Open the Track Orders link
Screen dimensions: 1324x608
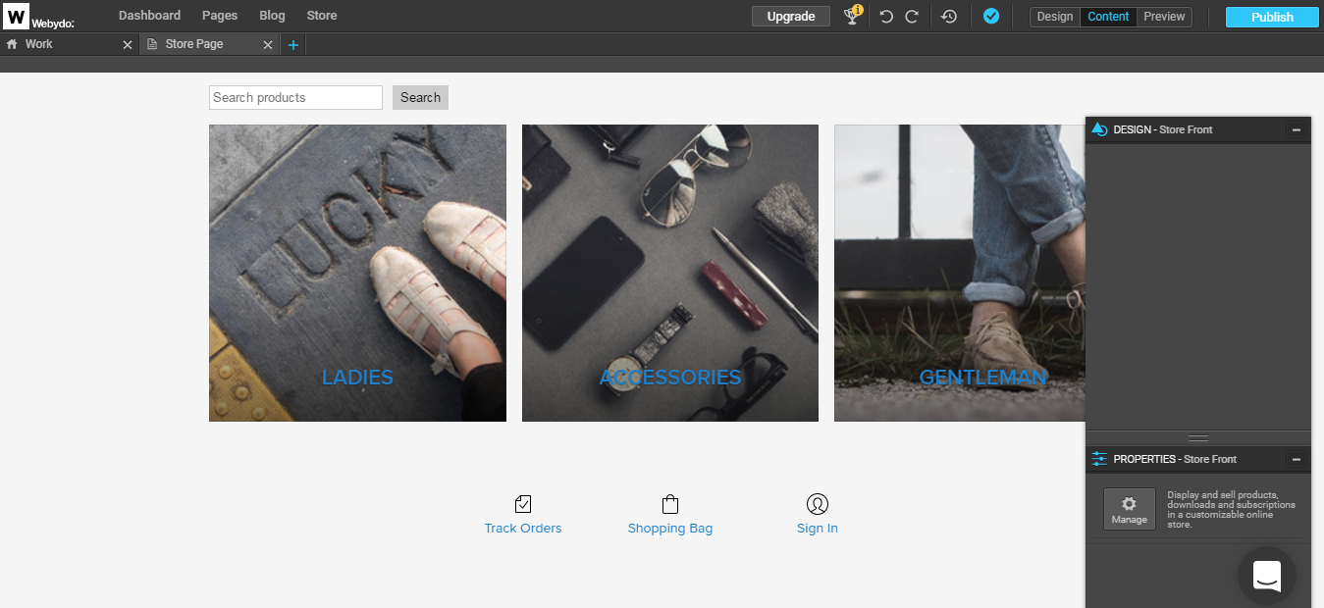click(x=523, y=529)
